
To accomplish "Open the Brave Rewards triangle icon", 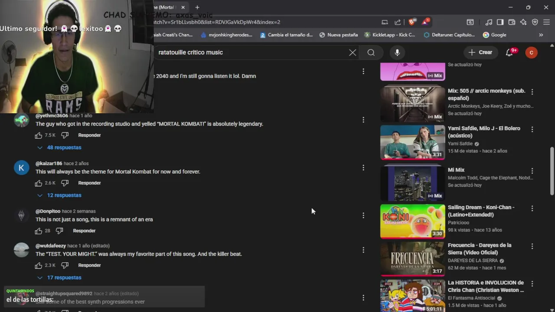I will click(426, 22).
